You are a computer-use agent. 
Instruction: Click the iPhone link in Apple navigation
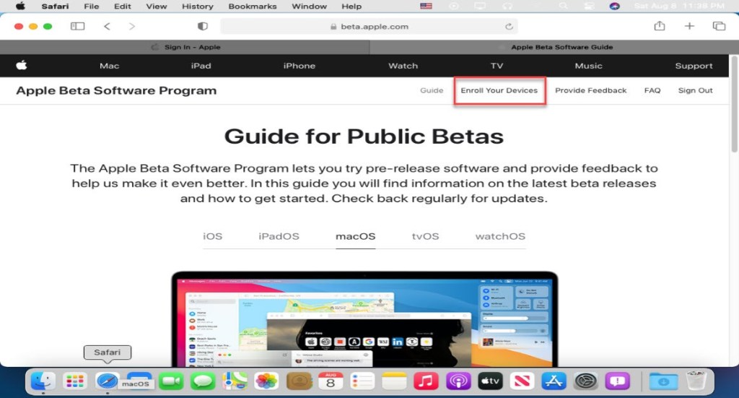coord(299,66)
